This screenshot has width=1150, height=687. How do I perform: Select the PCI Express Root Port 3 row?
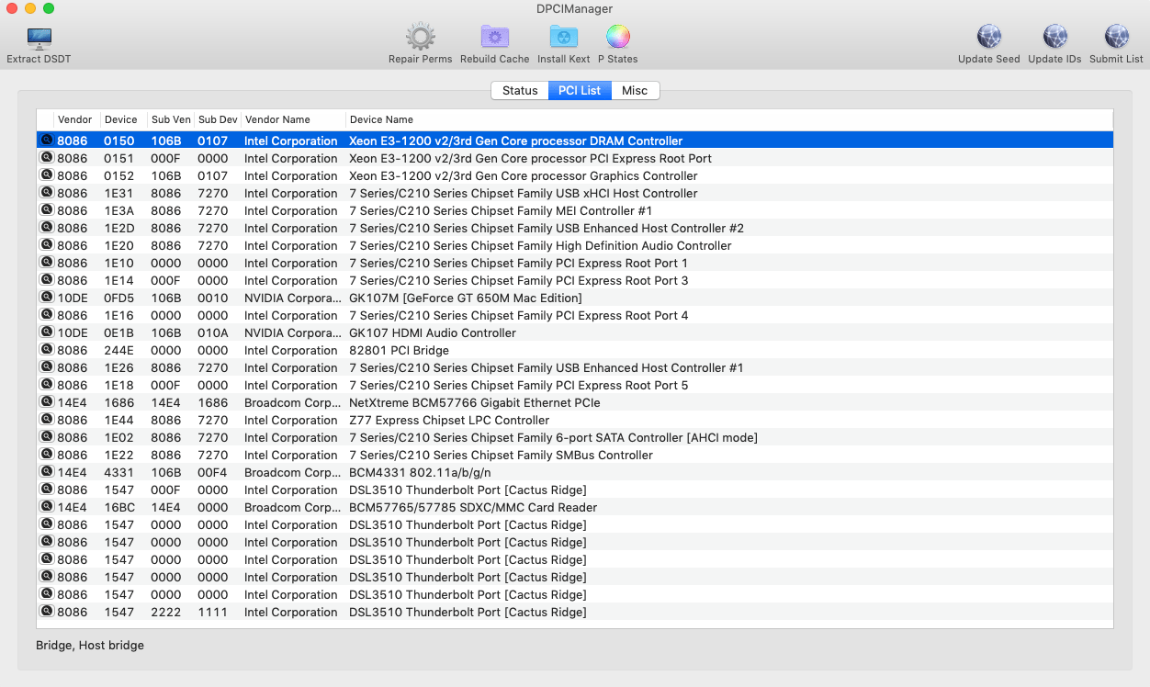tap(575, 280)
